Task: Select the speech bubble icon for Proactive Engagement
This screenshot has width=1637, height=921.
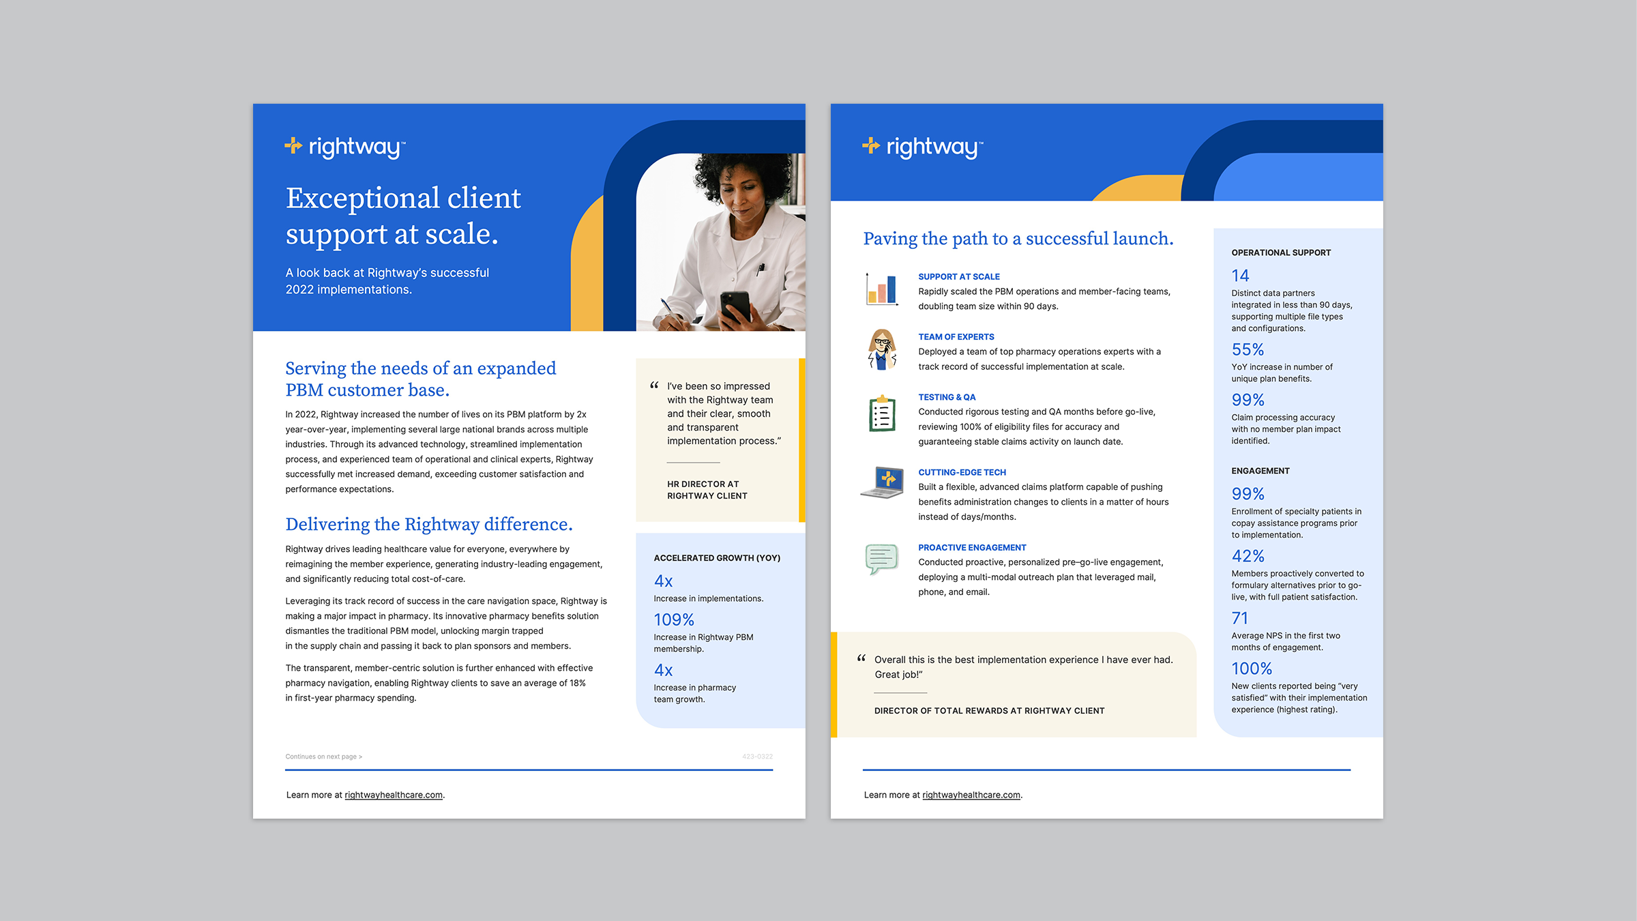Action: pos(880,558)
